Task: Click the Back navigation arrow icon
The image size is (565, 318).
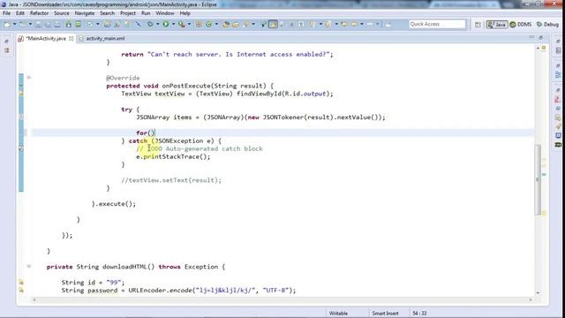Action: (x=354, y=24)
